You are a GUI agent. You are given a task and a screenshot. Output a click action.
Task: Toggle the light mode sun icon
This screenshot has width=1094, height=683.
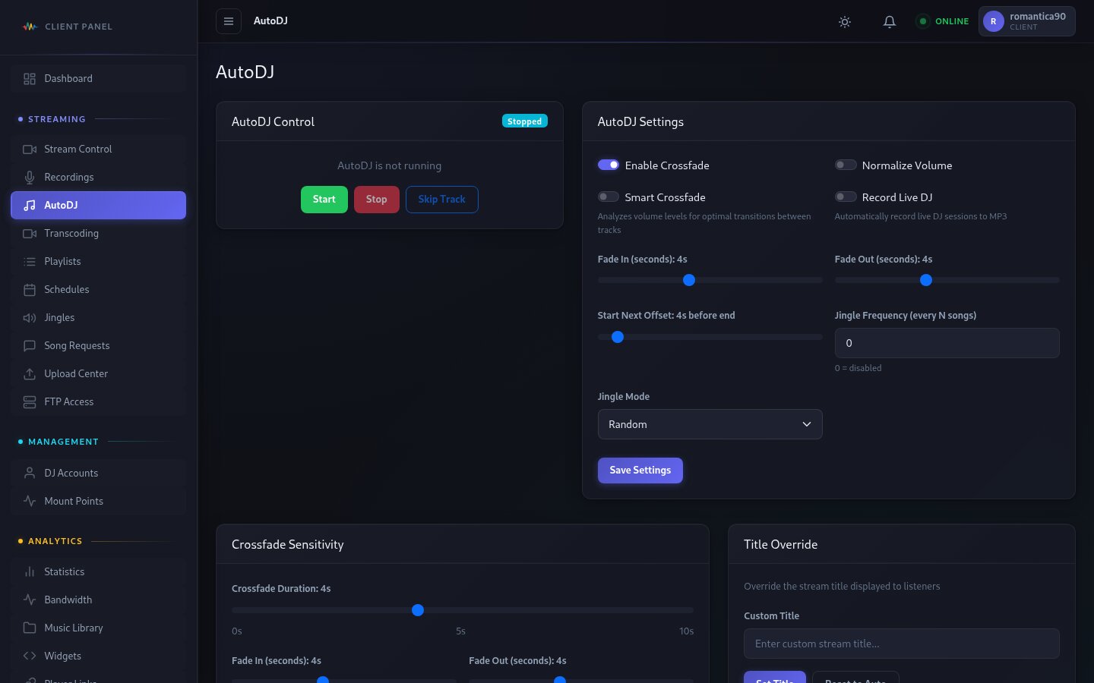(x=844, y=21)
